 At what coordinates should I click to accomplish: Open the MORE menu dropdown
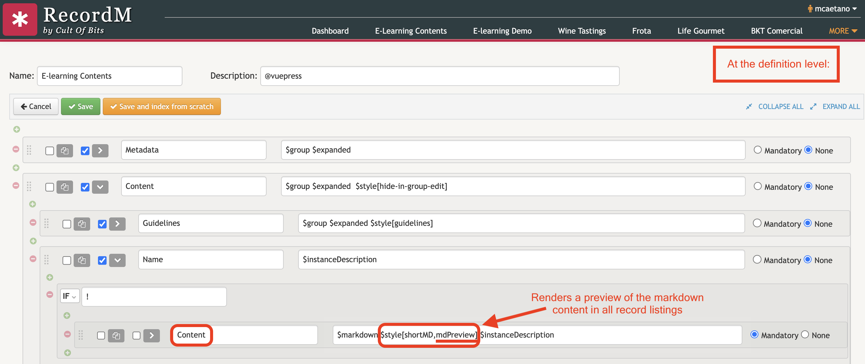pos(843,31)
